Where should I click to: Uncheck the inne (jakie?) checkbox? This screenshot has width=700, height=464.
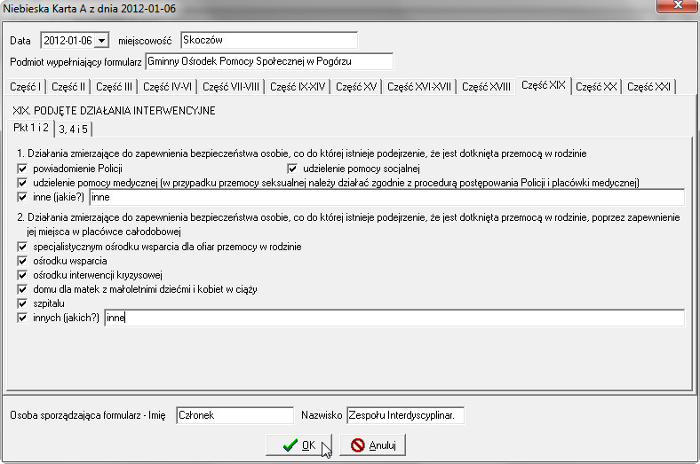point(22,197)
